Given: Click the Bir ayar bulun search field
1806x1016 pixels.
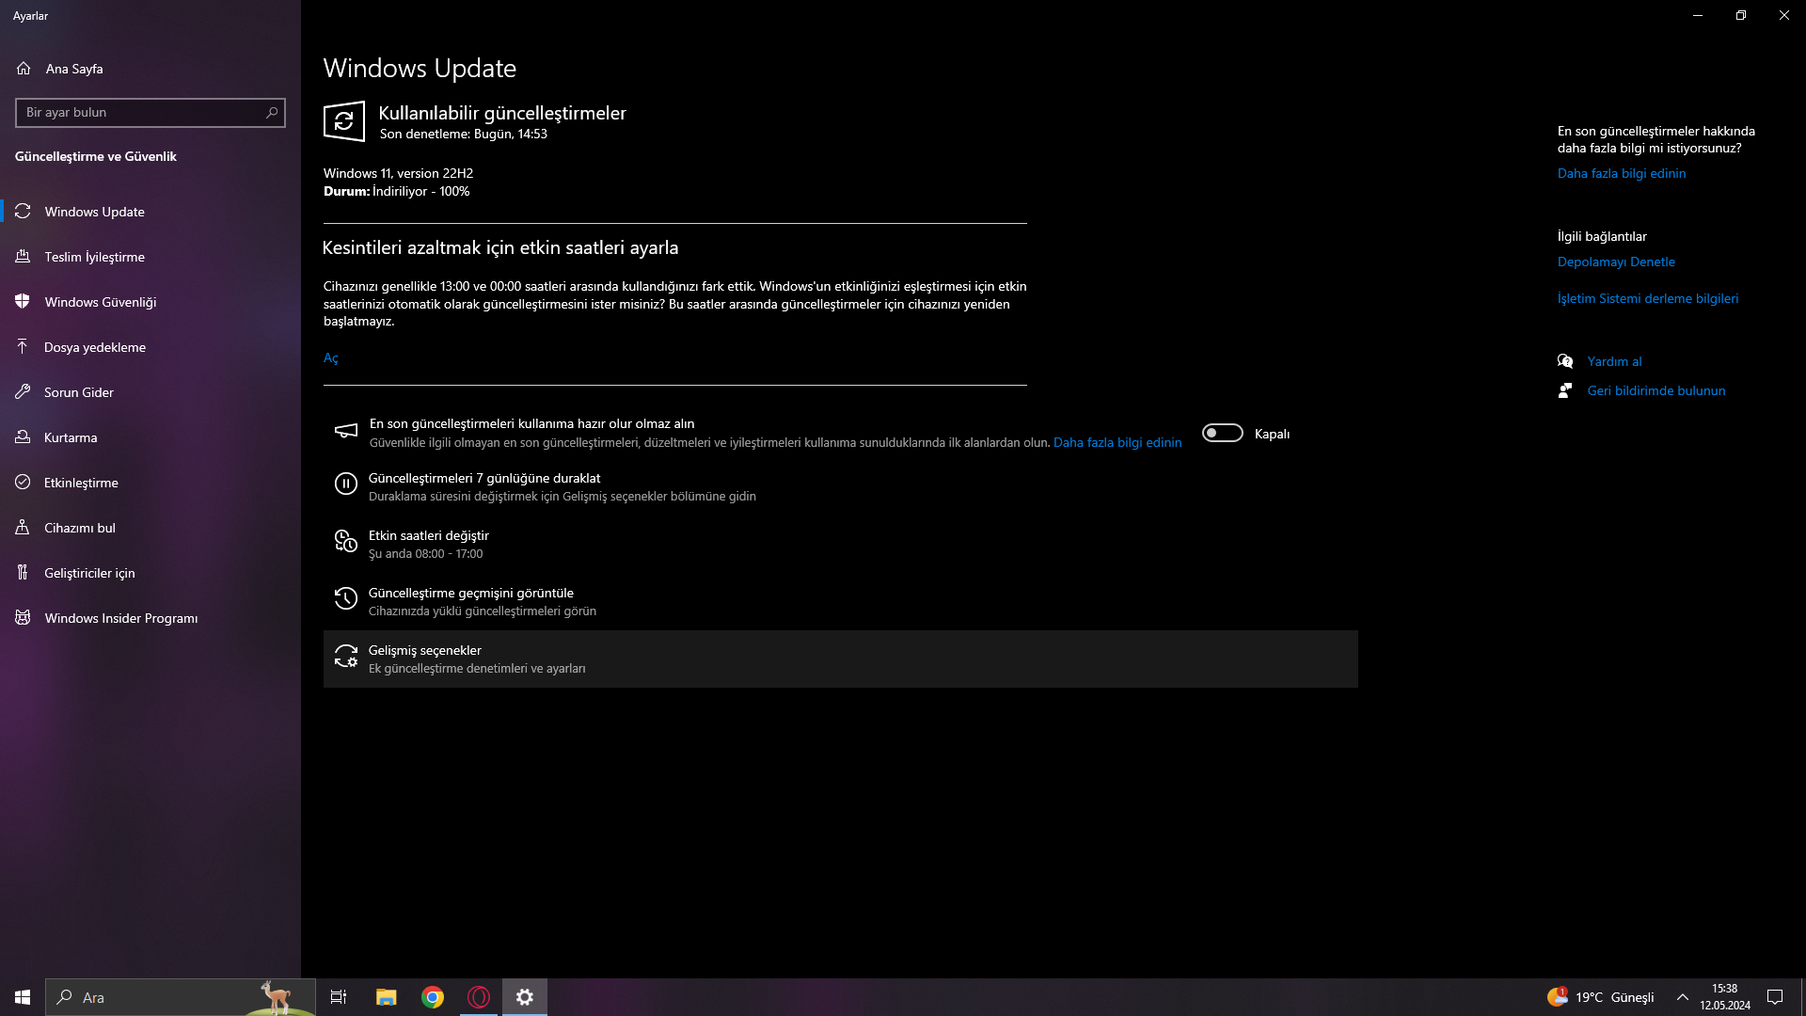Looking at the screenshot, I should [x=141, y=113].
